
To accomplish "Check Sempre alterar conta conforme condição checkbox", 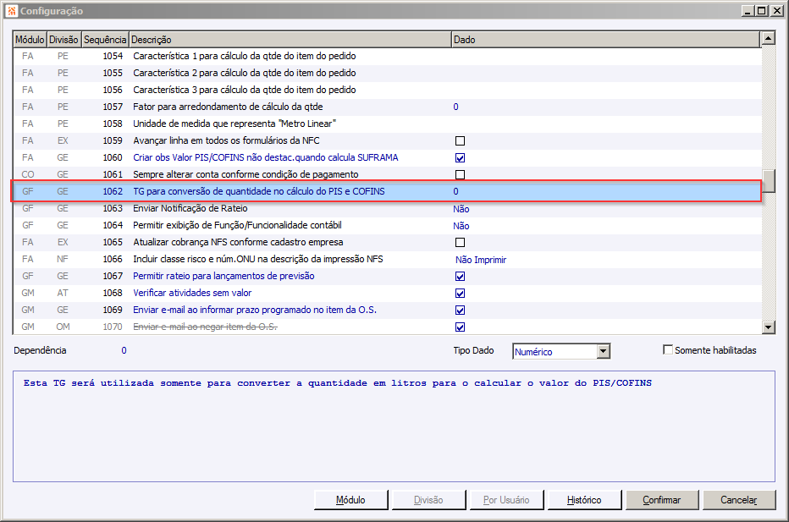I will [460, 174].
